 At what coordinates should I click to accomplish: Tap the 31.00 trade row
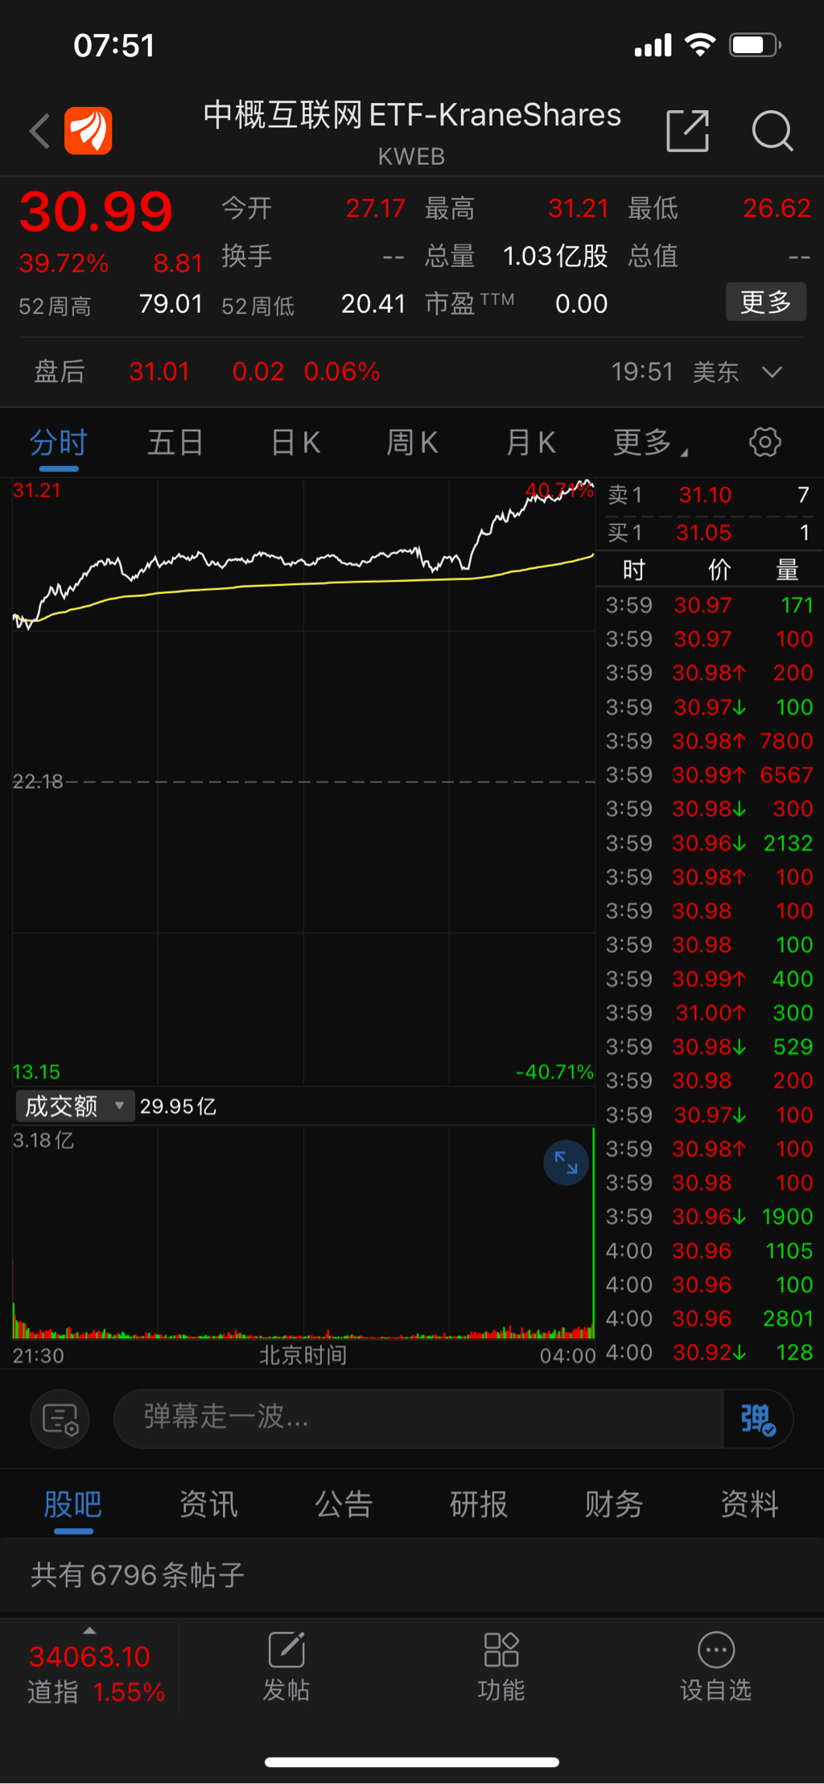[x=709, y=1013]
